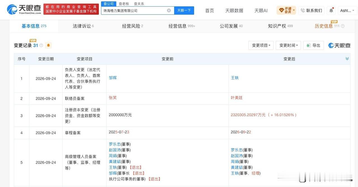Expand the 开通会员 dropdown arrow

tap(294, 11)
